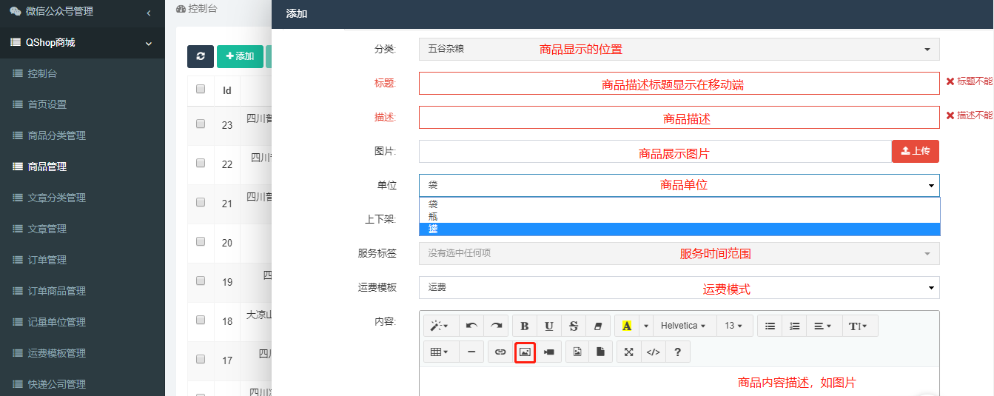
Task: Check the select-all checkbox in table header
Action: [201, 90]
